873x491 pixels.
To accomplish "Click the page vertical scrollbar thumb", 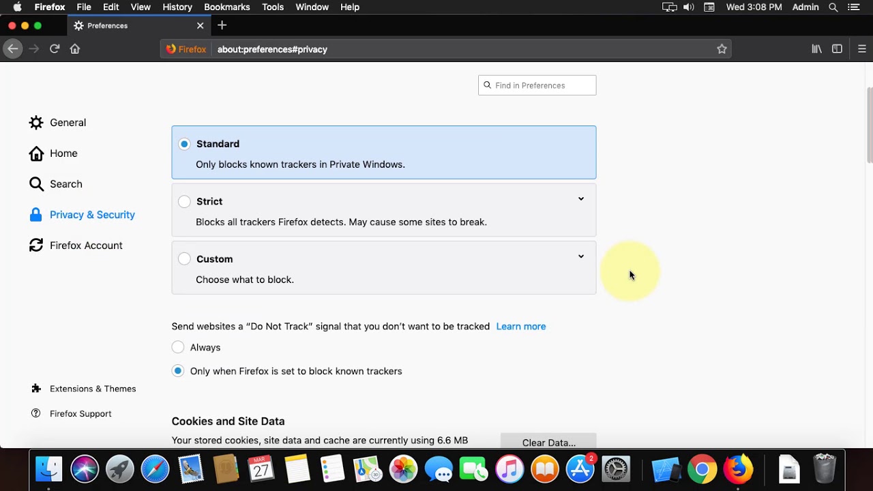I will (x=869, y=125).
